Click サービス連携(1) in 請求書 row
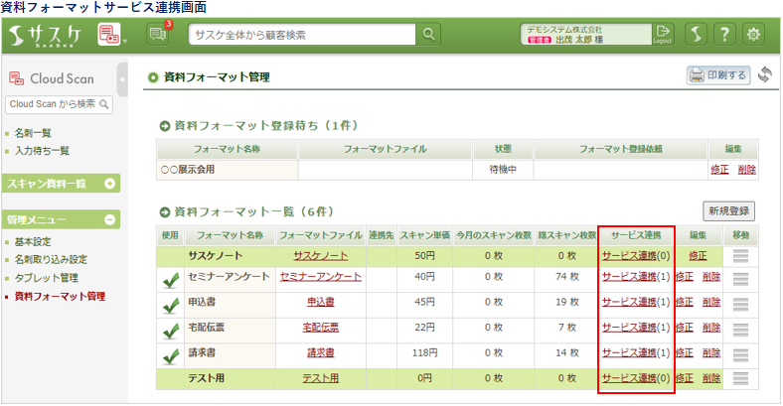This screenshot has height=406, width=783. [x=636, y=353]
